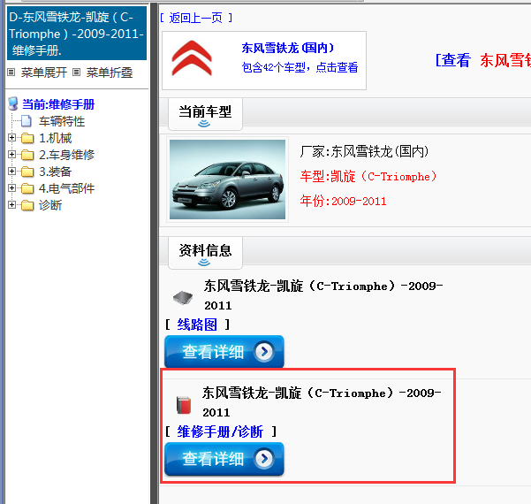Click 查看详细 button under 维修手册/诊断
Viewport: 531px width, 504px height.
tap(224, 458)
